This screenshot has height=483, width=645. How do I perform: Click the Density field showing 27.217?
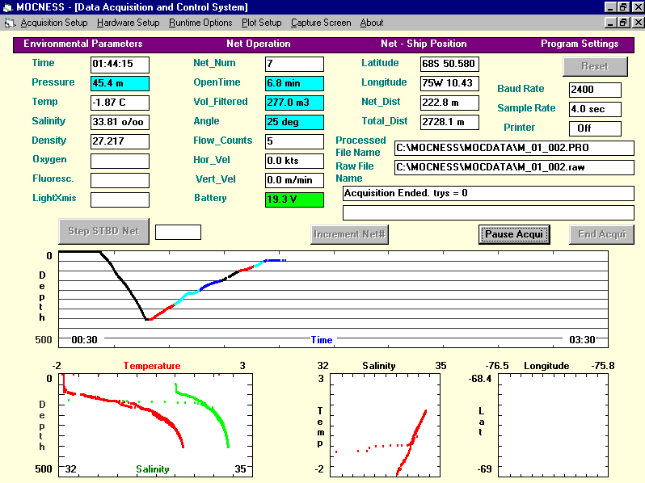(x=120, y=141)
